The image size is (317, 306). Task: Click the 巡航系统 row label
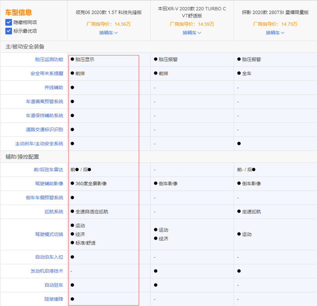[54, 212]
